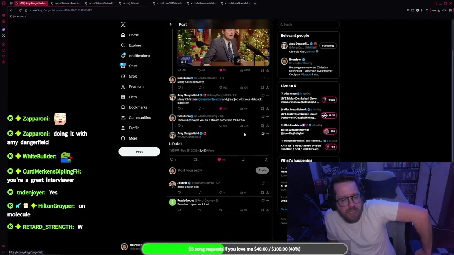
Task: Click the browser address bar URL
Action: [61, 10]
